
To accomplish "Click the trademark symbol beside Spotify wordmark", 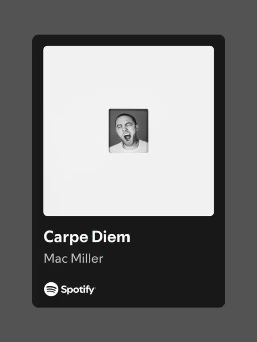I will tap(95, 288).
